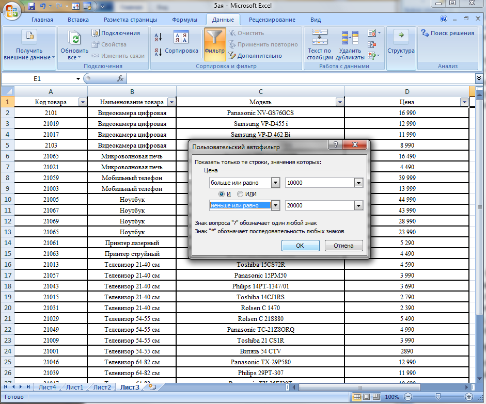This screenshot has width=486, height=404.
Task: Cancel autofilter with Отмена button
Action: [x=343, y=246]
